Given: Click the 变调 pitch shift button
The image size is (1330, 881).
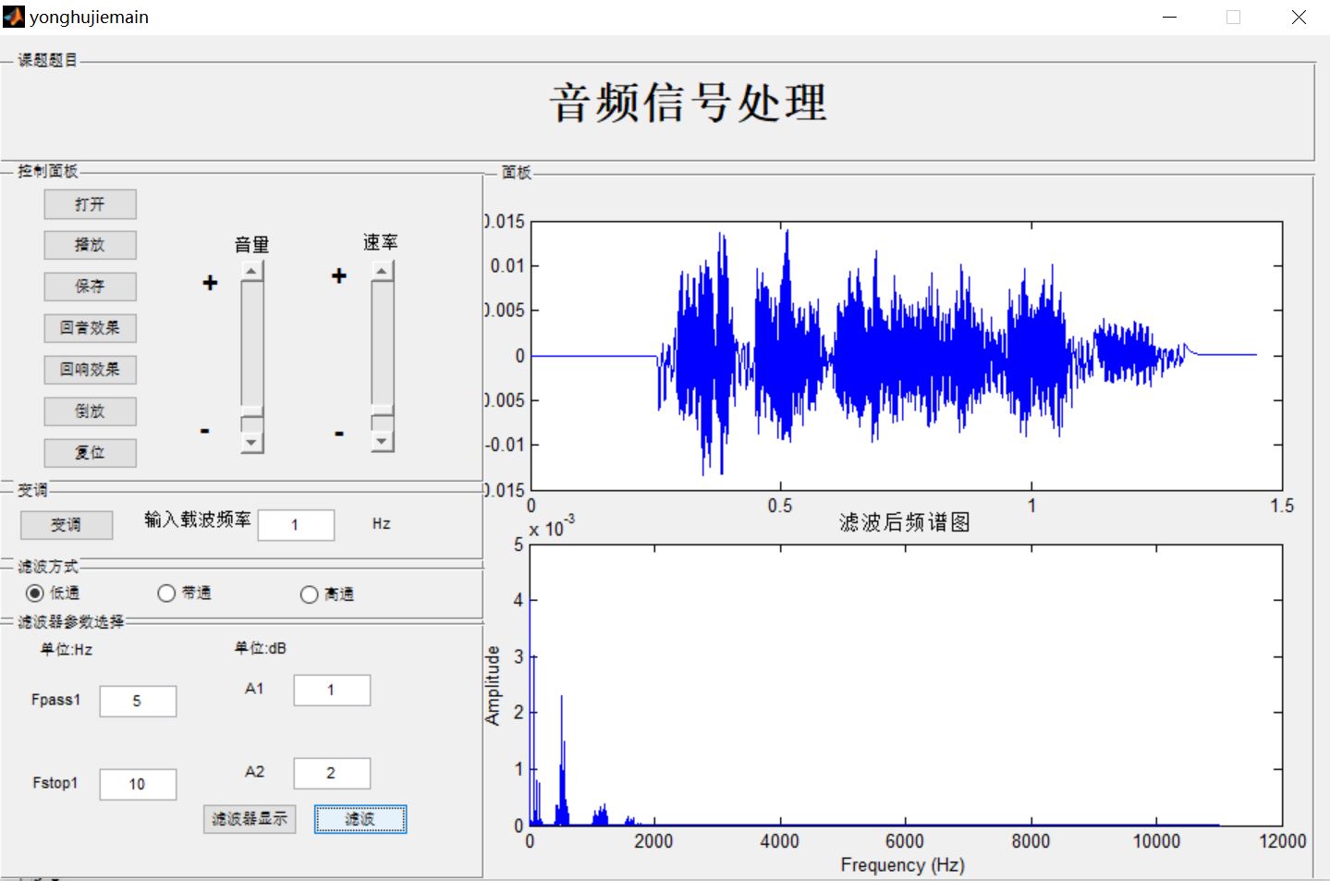Looking at the screenshot, I should tap(67, 525).
